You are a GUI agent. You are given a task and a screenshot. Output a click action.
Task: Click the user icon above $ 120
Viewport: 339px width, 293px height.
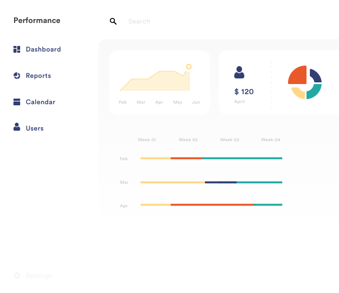(239, 72)
